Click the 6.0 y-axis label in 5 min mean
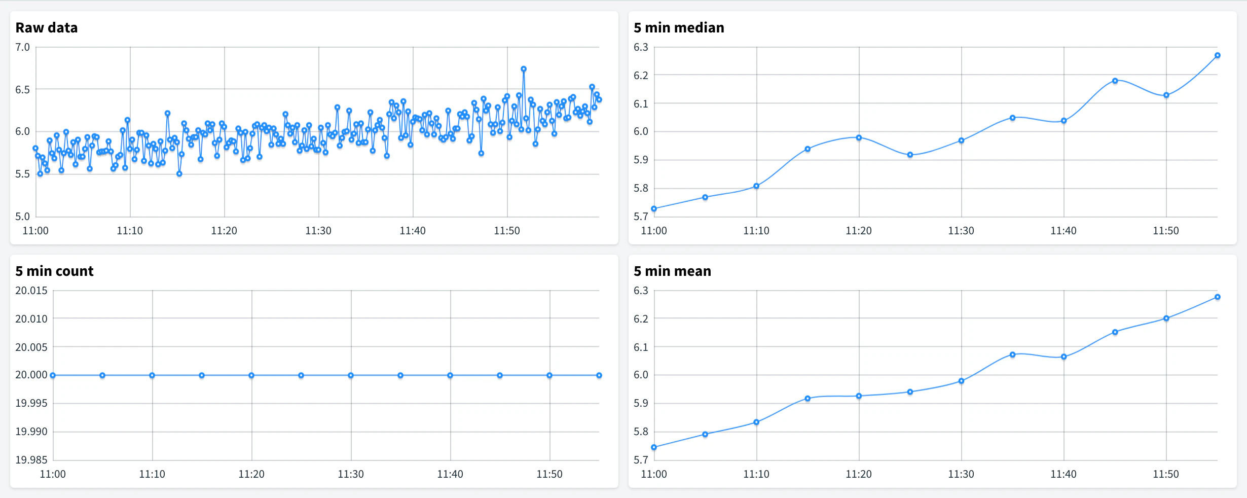The image size is (1247, 498). click(x=641, y=375)
